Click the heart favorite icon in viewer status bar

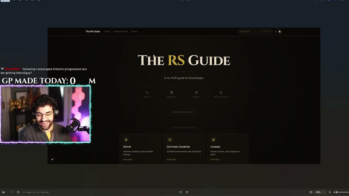(x=12, y=192)
